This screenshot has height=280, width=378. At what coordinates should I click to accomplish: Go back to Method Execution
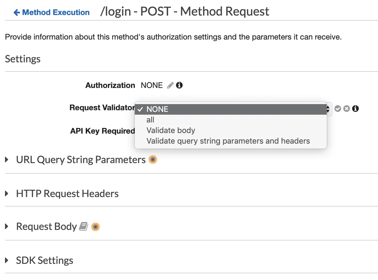[56, 13]
